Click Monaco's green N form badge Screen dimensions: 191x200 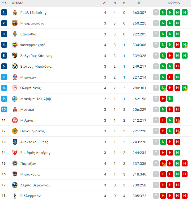pyautogui.click(x=163, y=109)
